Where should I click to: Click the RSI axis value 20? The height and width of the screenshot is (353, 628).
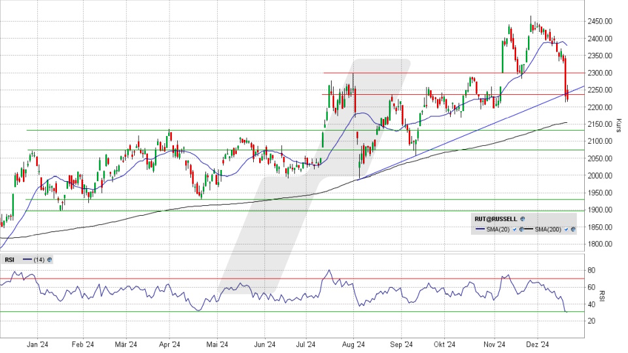pyautogui.click(x=591, y=321)
